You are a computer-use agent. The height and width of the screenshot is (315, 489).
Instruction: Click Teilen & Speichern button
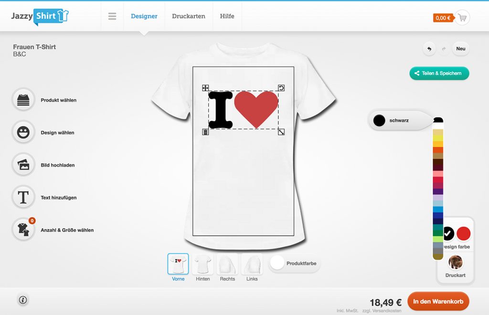tap(439, 73)
